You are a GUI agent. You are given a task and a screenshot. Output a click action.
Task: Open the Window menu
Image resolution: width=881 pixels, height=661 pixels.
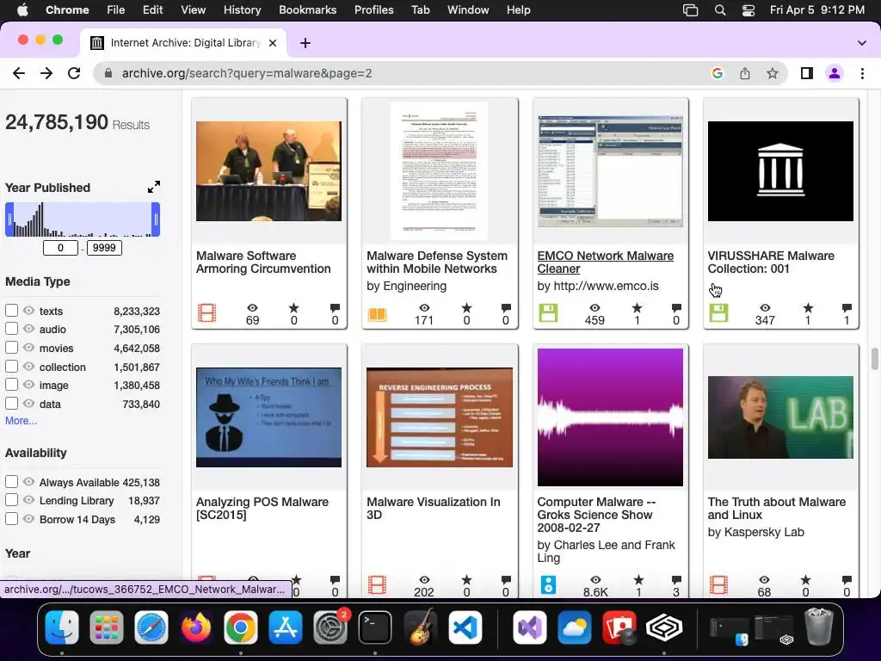pyautogui.click(x=468, y=10)
